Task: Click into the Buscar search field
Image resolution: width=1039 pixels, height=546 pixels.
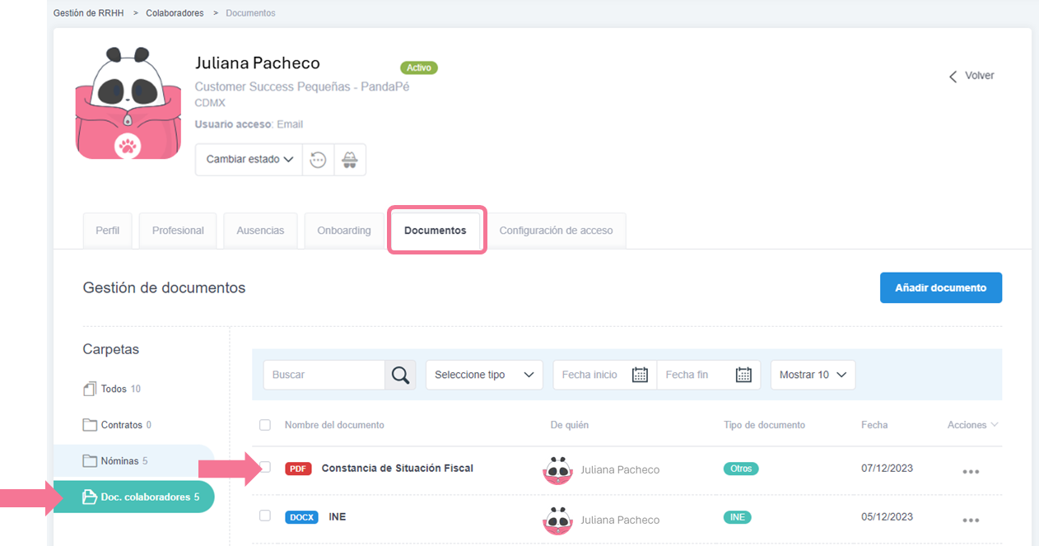Action: pyautogui.click(x=324, y=375)
